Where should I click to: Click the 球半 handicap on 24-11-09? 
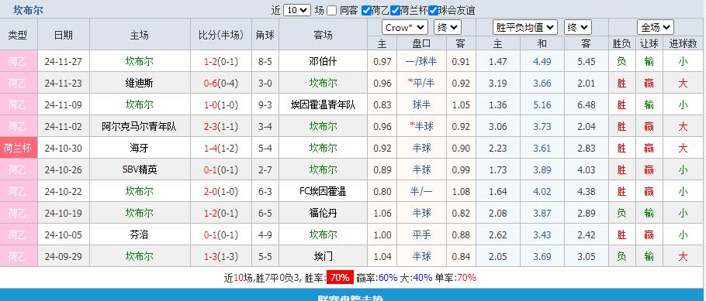click(x=421, y=104)
